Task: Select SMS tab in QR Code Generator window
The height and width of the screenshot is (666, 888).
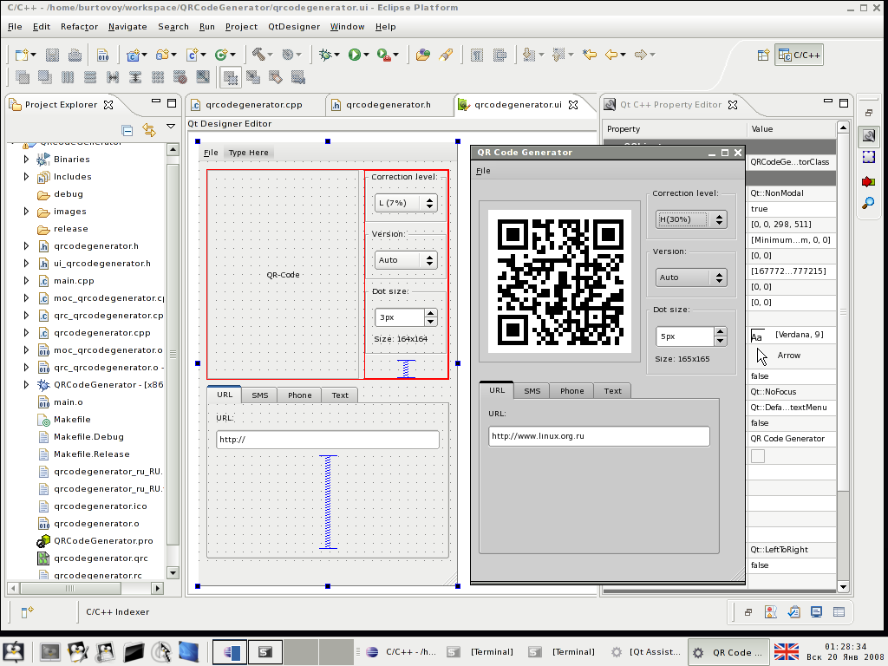Action: 532,391
